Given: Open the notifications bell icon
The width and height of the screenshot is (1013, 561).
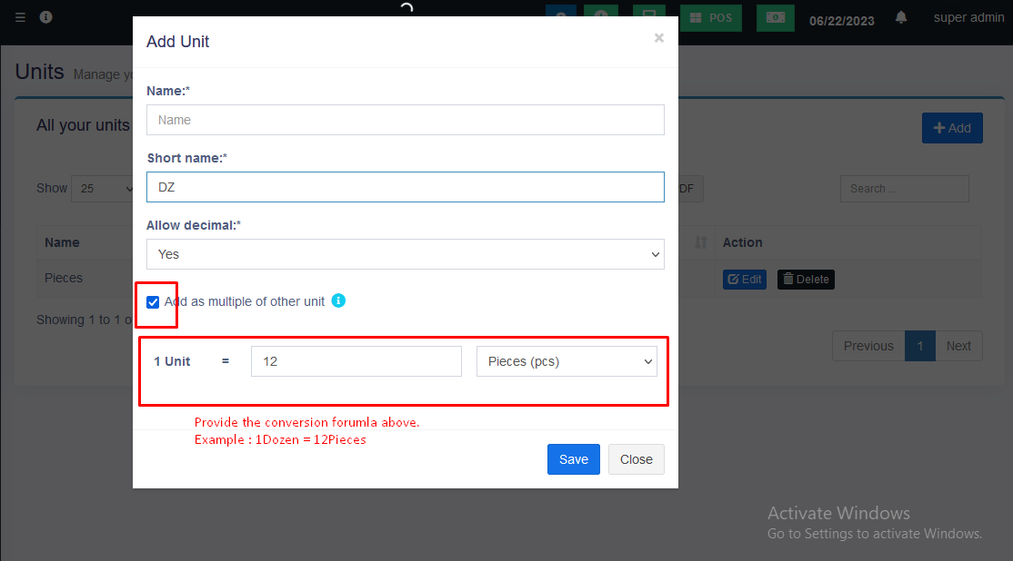Looking at the screenshot, I should click(901, 17).
